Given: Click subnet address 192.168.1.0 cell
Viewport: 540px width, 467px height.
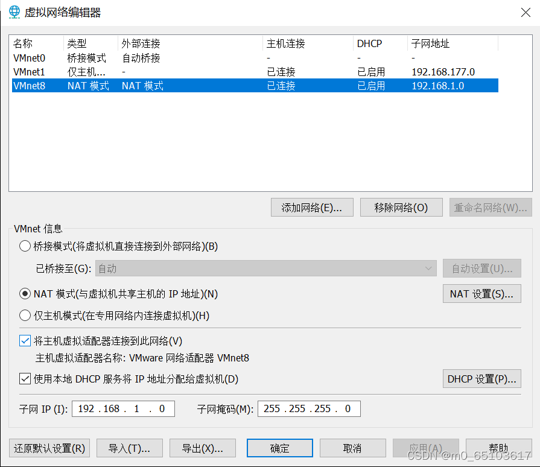Looking at the screenshot, I should point(437,86).
